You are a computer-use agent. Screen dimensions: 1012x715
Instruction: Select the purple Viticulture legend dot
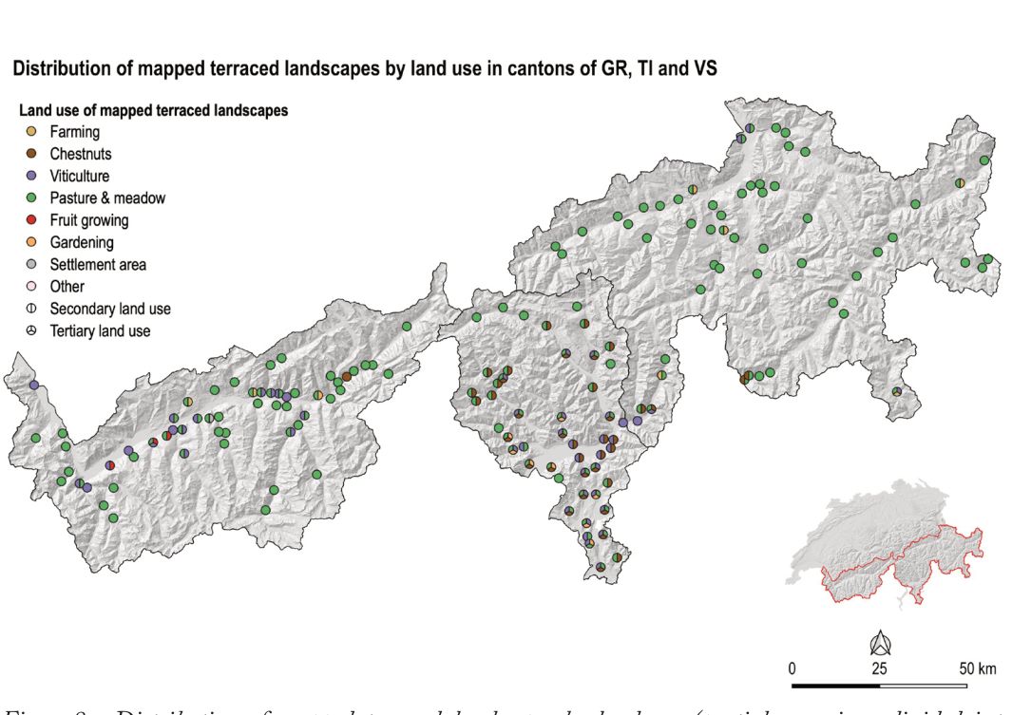coord(31,176)
